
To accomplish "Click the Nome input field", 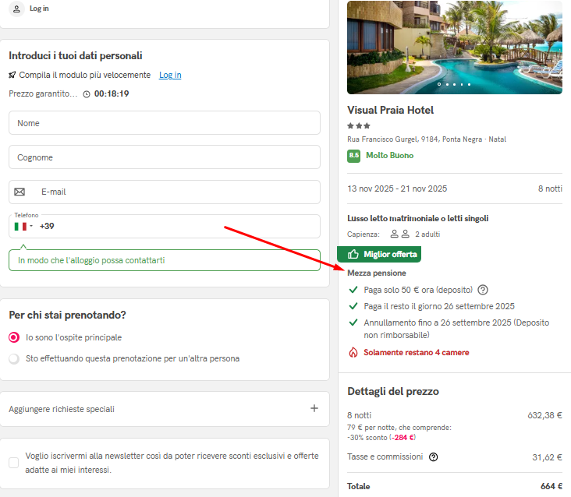I will click(165, 123).
